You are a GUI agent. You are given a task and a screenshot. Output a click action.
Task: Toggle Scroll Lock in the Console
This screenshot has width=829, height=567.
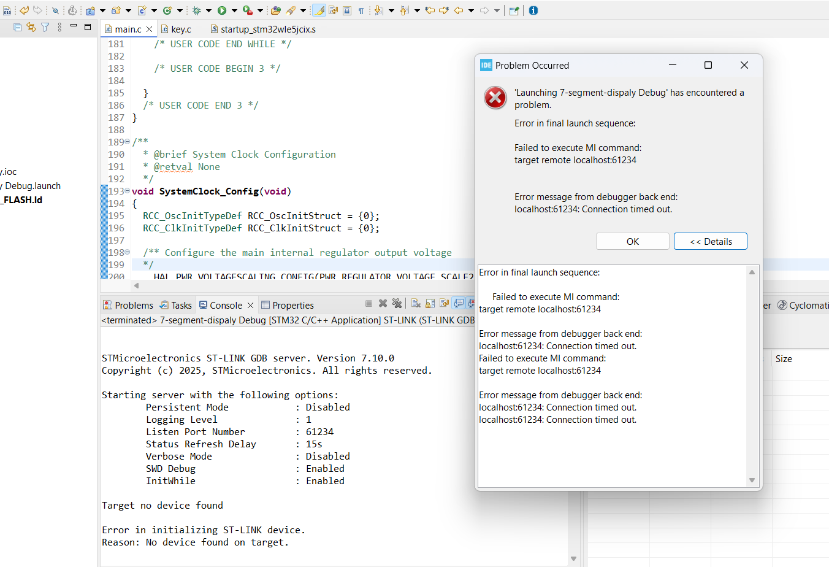coord(430,303)
